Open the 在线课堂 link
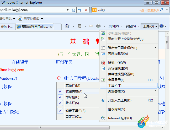170x130 pixels. tap(20, 62)
